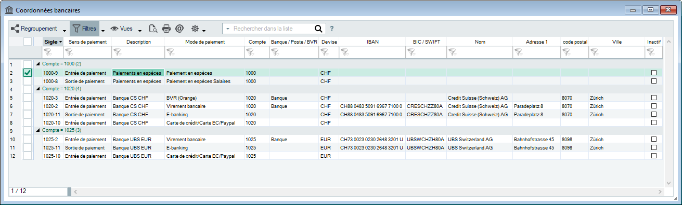Viewport: 682px width, 205px height.
Task: Click the bank icon in the title bar
Action: [8, 10]
